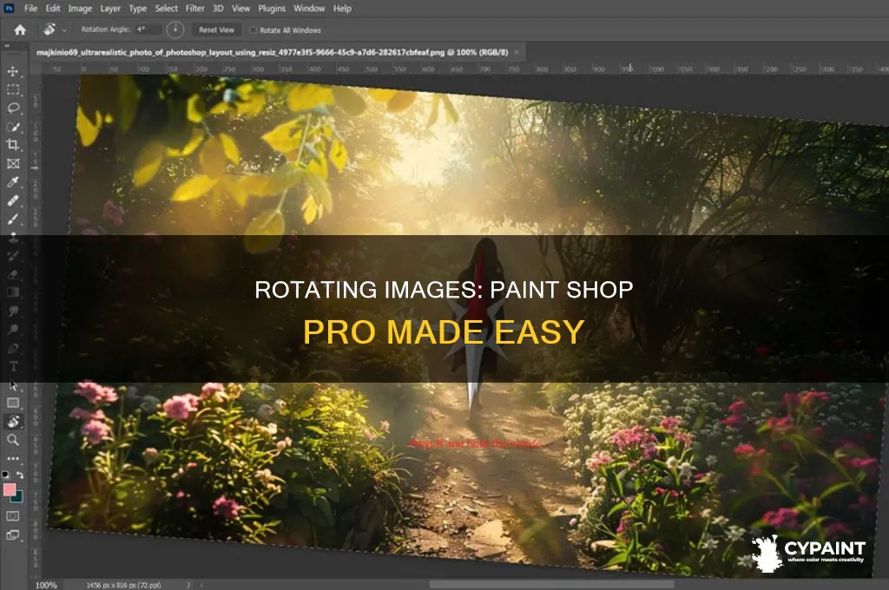
Task: Select the Eyedropper tool
Action: [12, 181]
